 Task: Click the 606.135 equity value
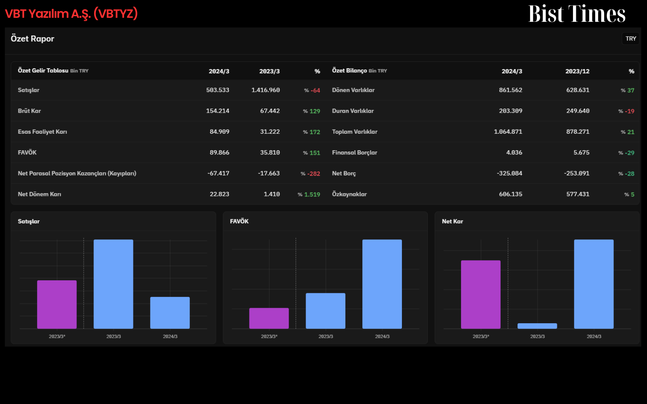point(511,194)
